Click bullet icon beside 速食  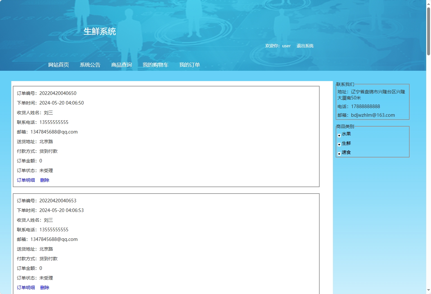[x=339, y=154]
